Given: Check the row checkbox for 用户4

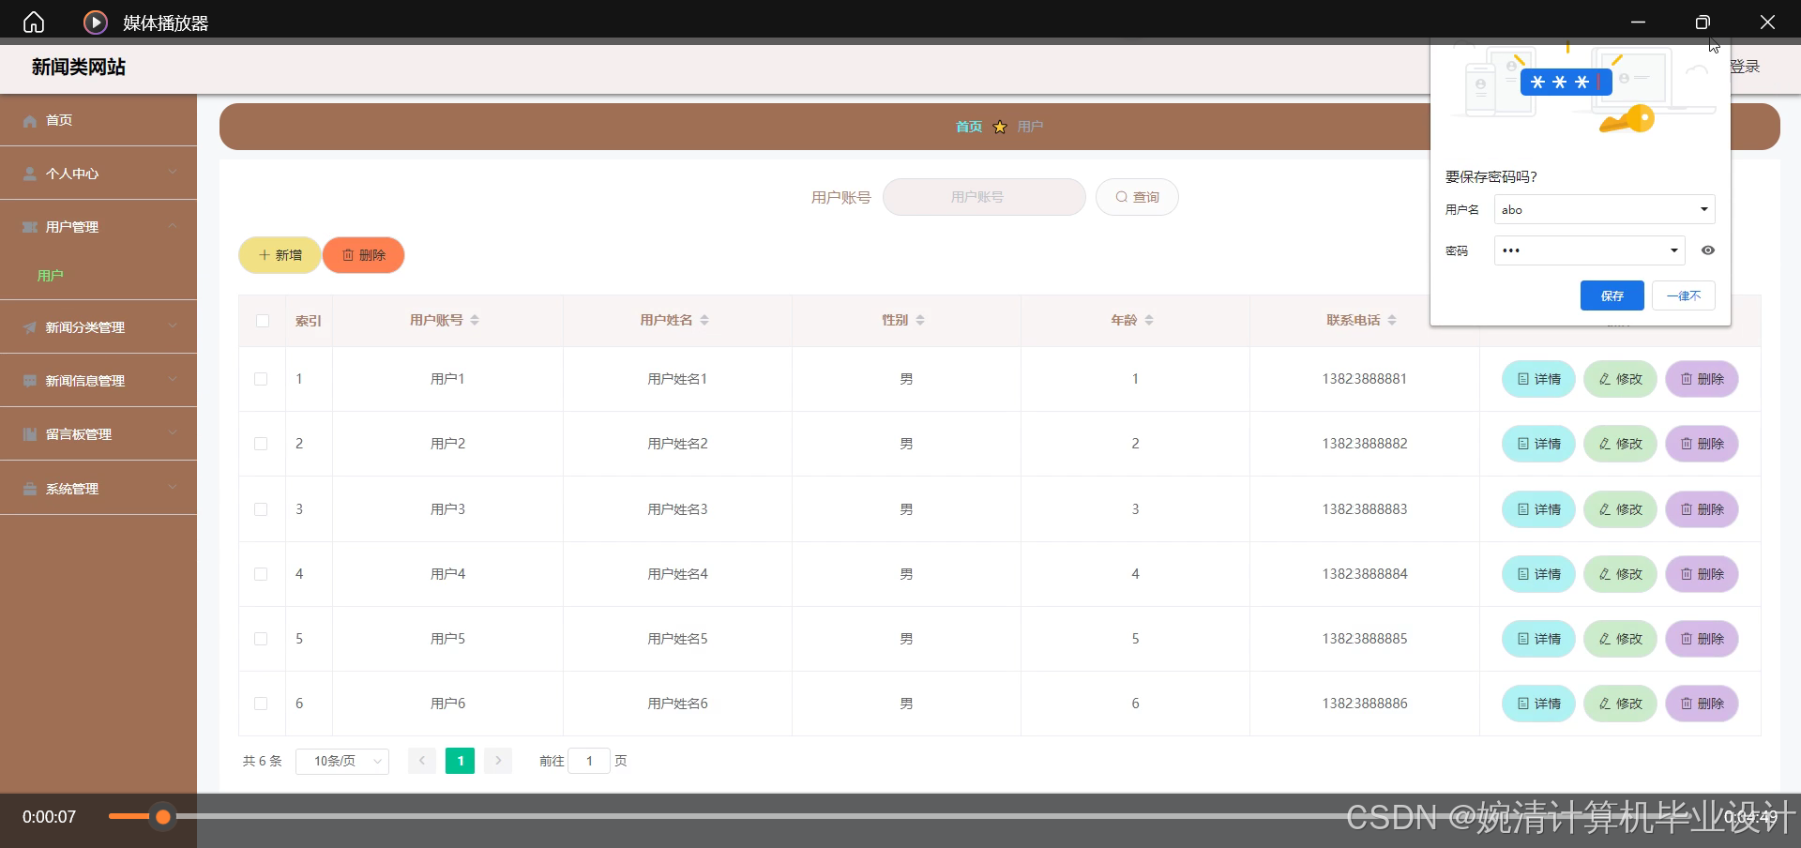Looking at the screenshot, I should pyautogui.click(x=261, y=574).
